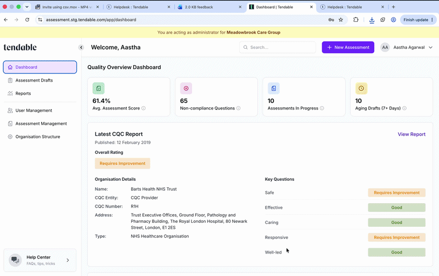Click the address bar URL
Image resolution: width=439 pixels, height=276 pixels.
[x=91, y=20]
